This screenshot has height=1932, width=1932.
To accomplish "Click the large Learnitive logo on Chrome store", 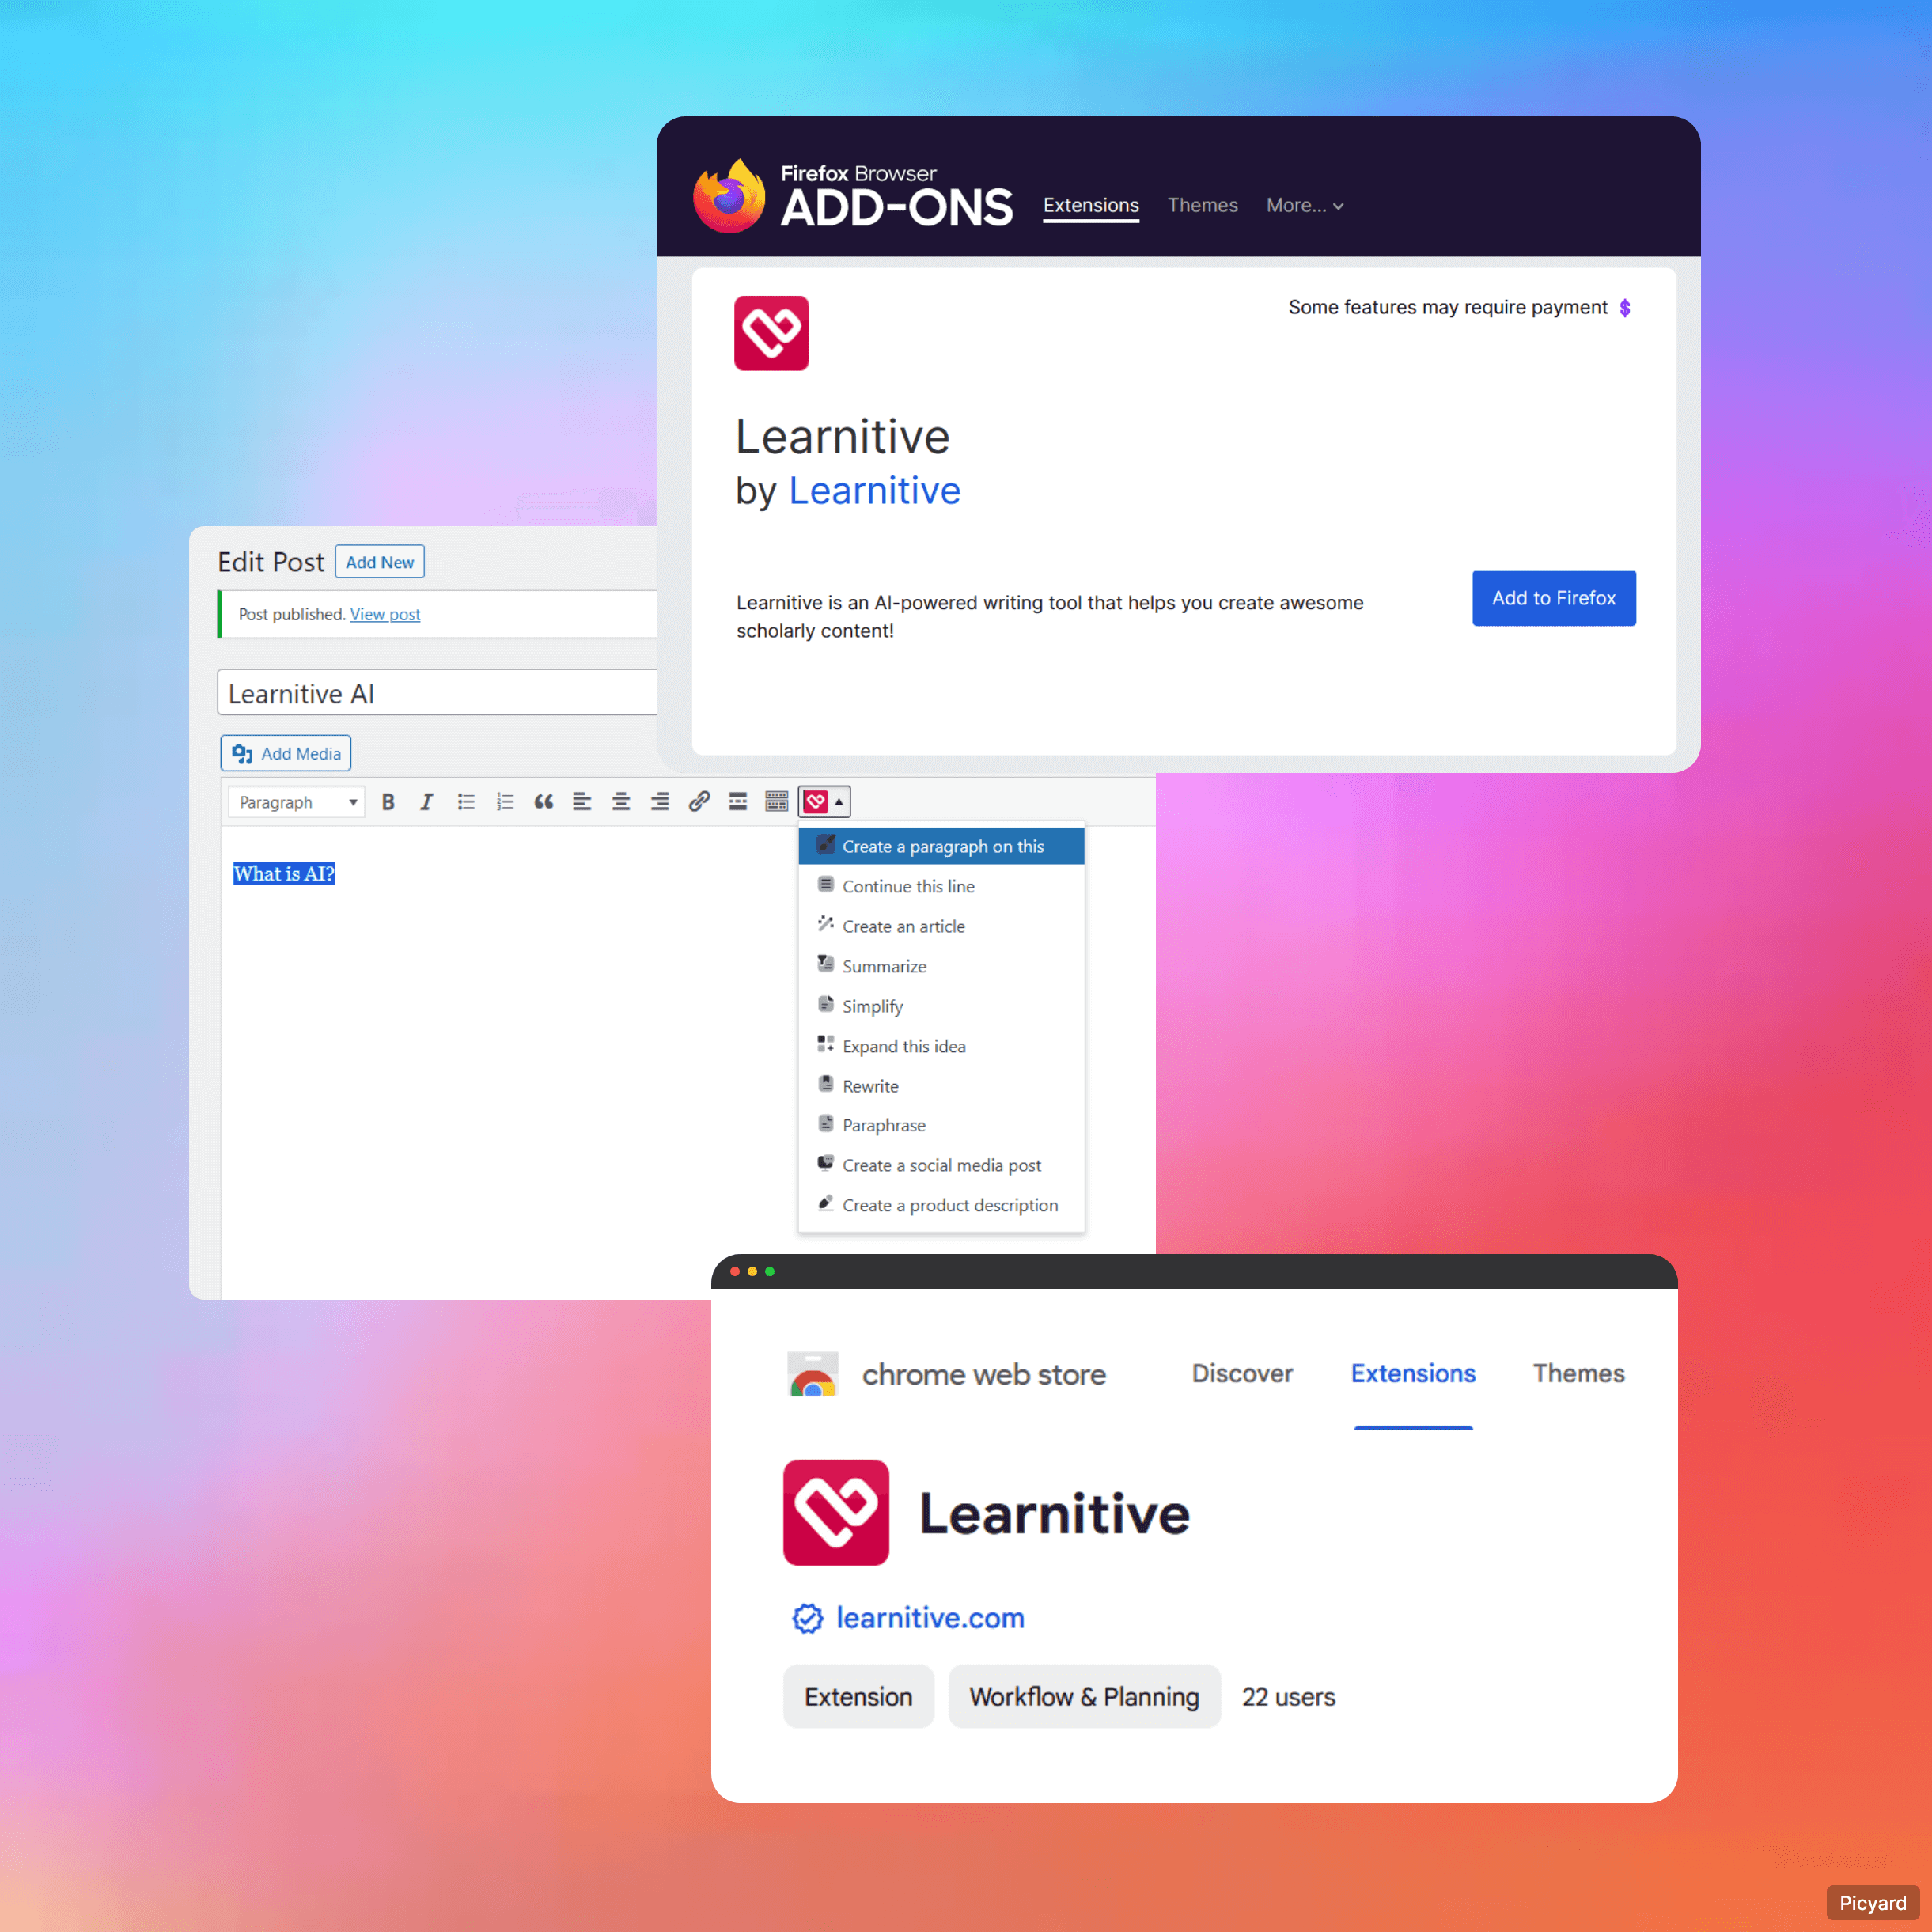I will pyautogui.click(x=836, y=1512).
